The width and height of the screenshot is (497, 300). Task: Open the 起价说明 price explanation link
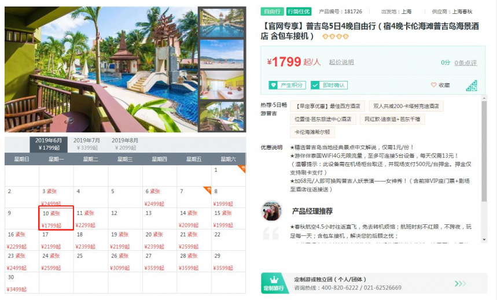[x=341, y=62]
